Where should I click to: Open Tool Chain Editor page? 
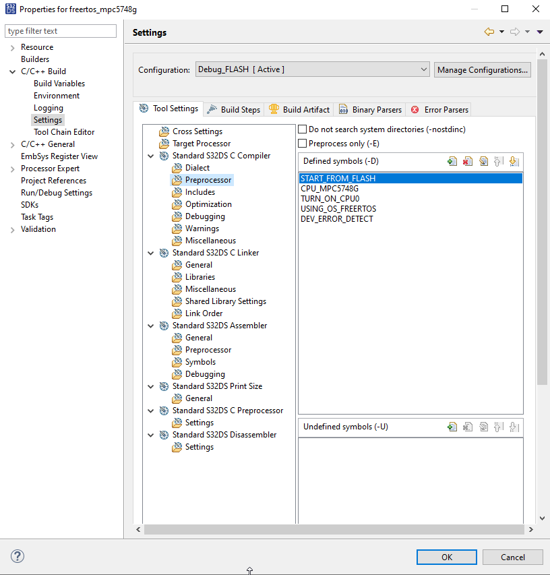coord(64,132)
